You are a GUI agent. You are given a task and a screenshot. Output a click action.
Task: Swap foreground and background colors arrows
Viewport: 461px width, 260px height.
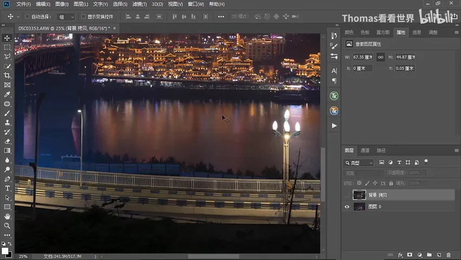point(10,244)
